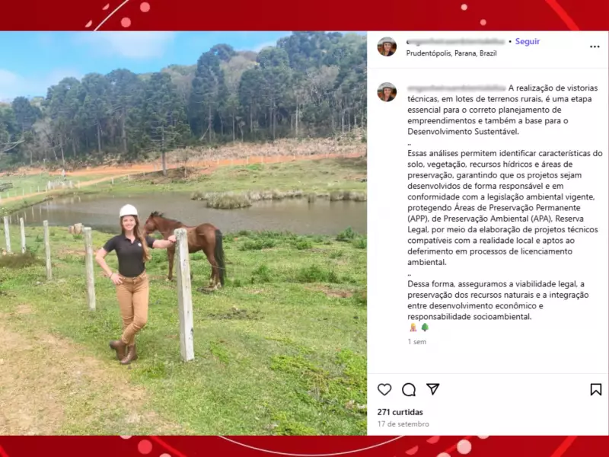Click the Seguir follow button

click(528, 41)
